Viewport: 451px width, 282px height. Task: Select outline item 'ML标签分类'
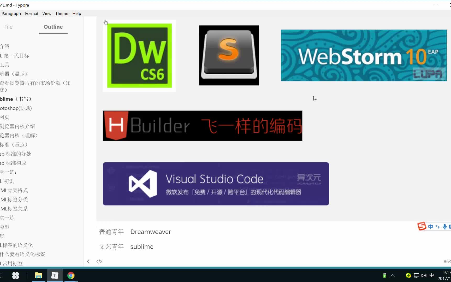tap(14, 199)
